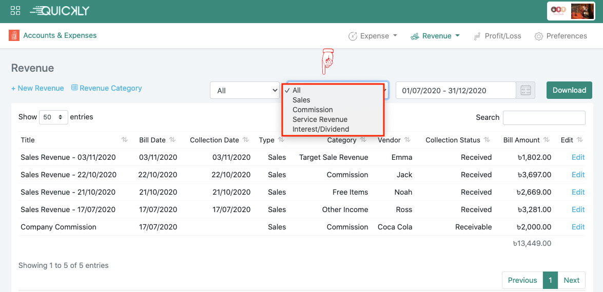Click the Accounts & Expenses icon
603x292 pixels.
click(14, 35)
